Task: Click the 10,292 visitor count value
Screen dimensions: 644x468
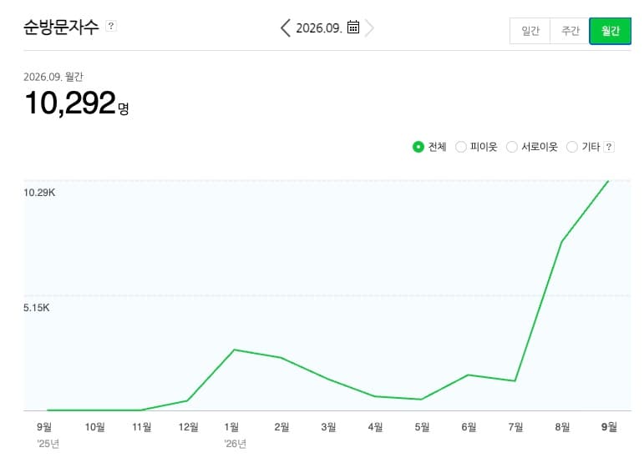Action: coord(70,102)
